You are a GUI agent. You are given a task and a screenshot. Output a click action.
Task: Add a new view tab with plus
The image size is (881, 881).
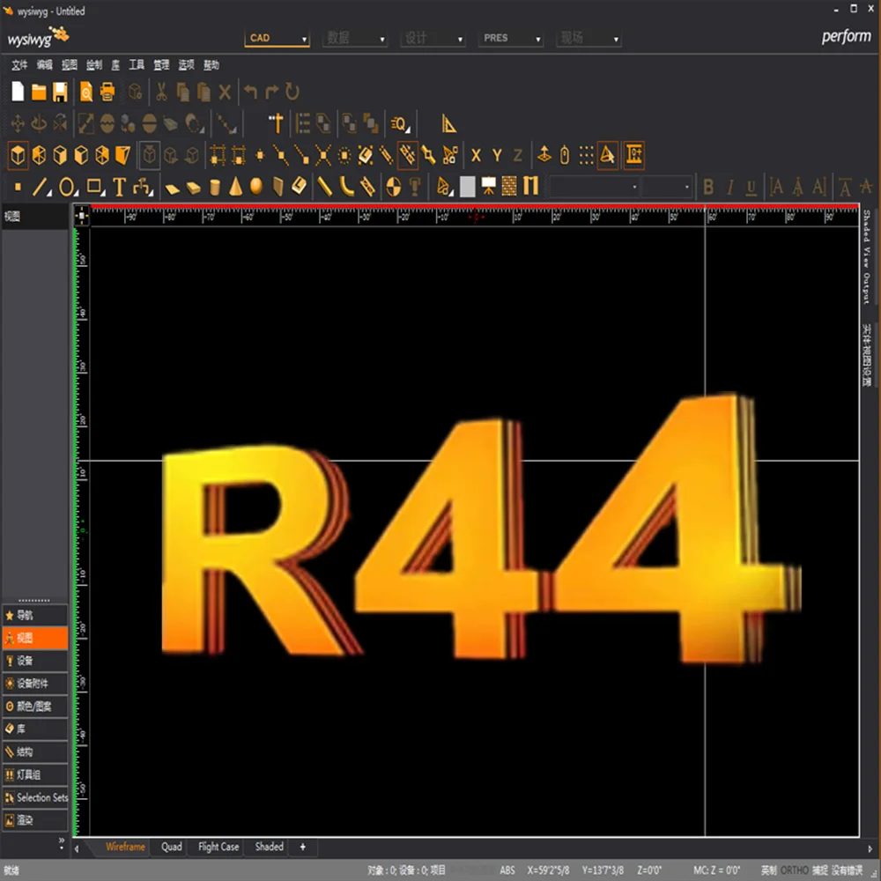[303, 847]
